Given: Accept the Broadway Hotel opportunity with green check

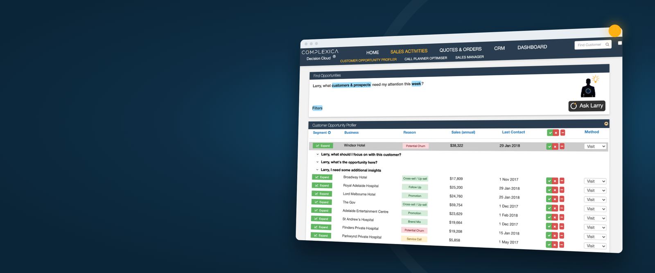Looking at the screenshot, I should (x=549, y=181).
